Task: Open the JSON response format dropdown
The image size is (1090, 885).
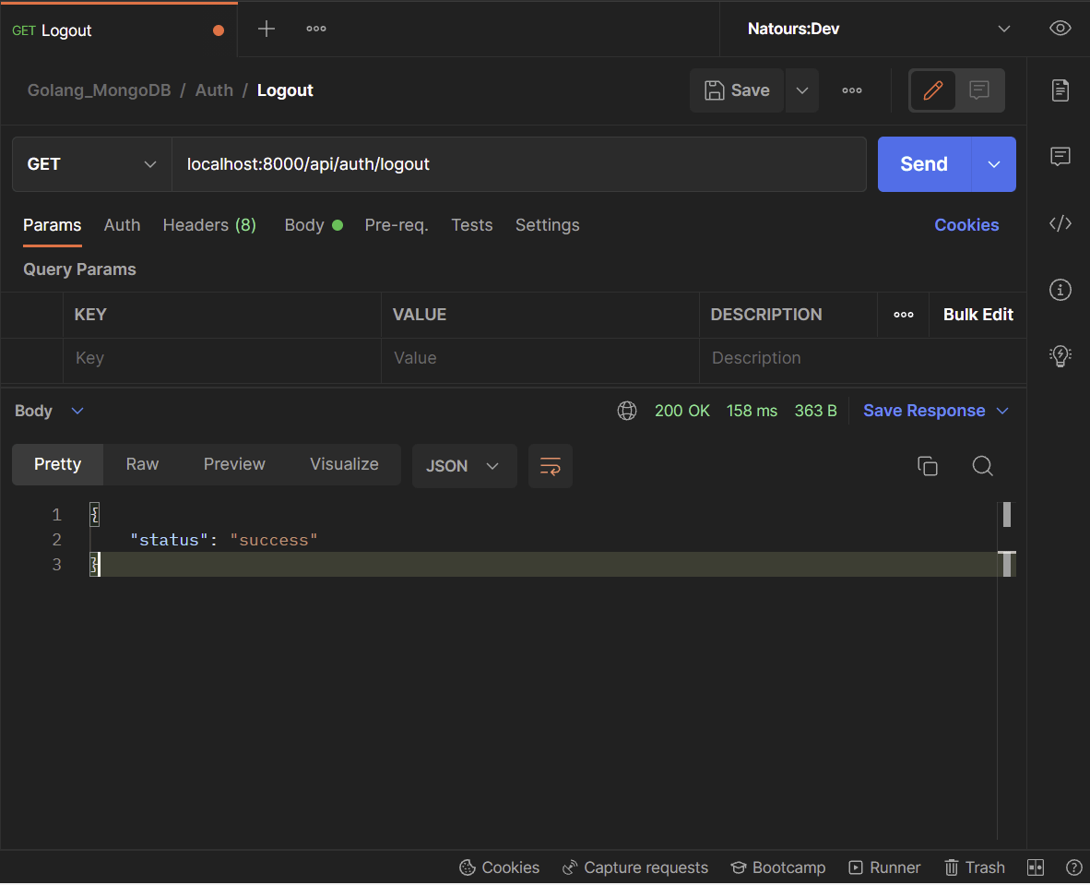Action: pyautogui.click(x=464, y=466)
